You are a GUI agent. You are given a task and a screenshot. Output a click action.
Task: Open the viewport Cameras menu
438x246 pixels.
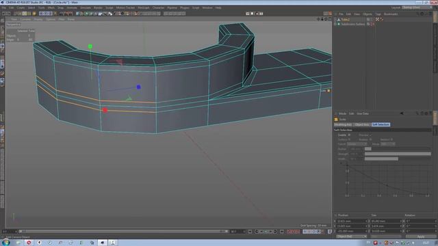25,20
